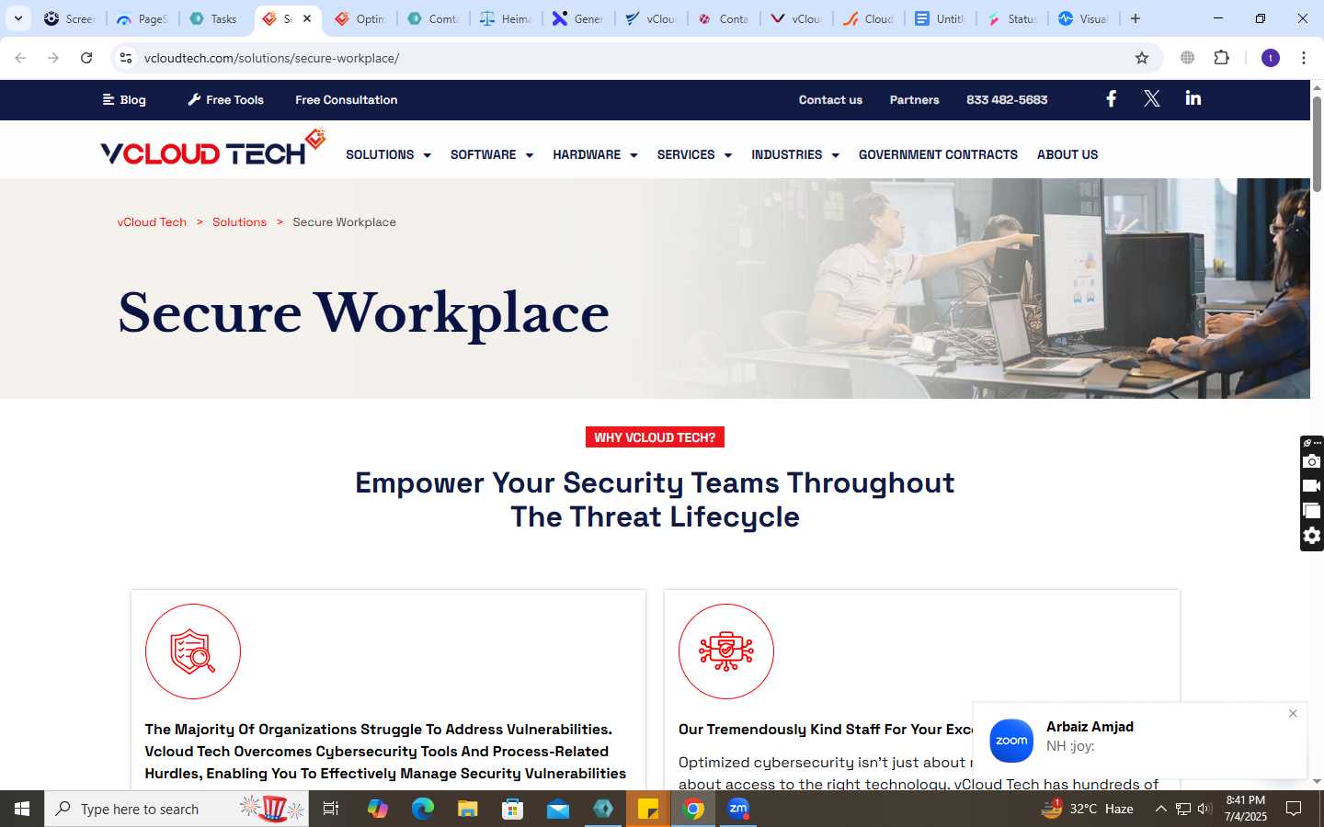Click the security chip icon in second card
The image size is (1324, 827).
coord(726,651)
